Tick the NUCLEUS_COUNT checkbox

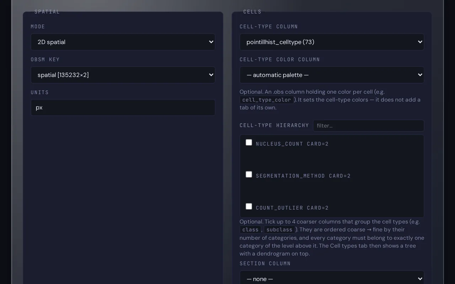[x=249, y=142]
